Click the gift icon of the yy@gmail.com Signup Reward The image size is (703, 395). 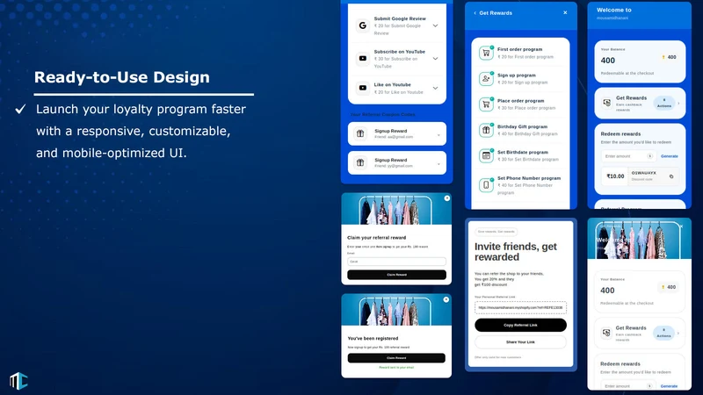point(360,162)
